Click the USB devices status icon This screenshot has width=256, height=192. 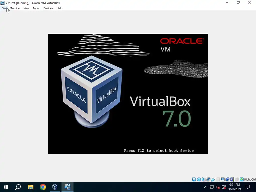point(213,179)
